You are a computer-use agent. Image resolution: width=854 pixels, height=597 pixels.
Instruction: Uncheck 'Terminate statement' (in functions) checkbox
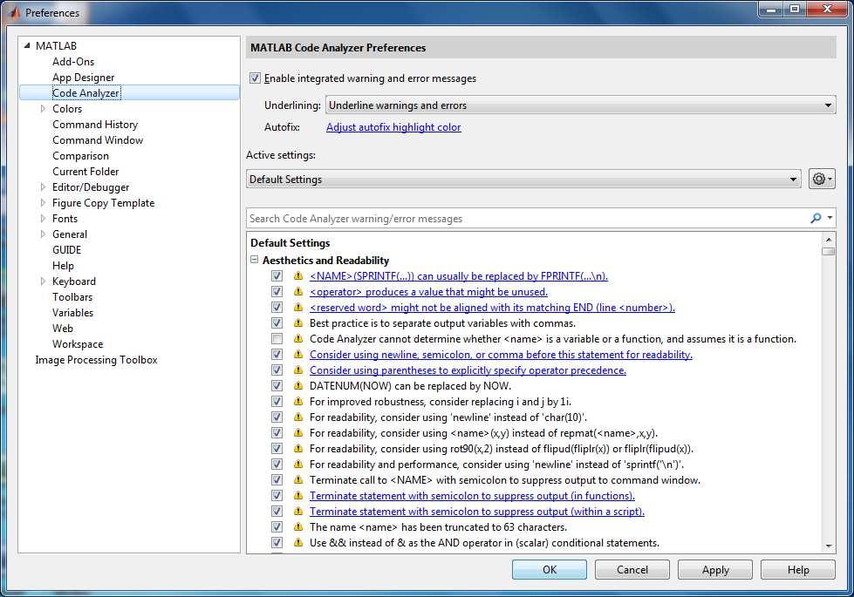pos(277,495)
